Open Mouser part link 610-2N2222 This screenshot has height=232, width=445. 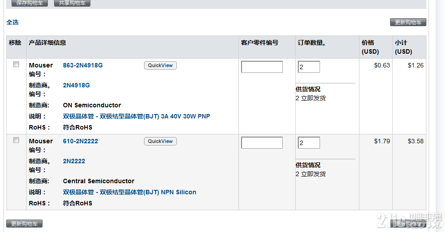point(80,141)
